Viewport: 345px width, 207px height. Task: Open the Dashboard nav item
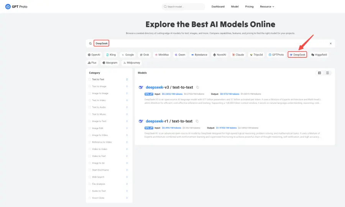(218, 7)
